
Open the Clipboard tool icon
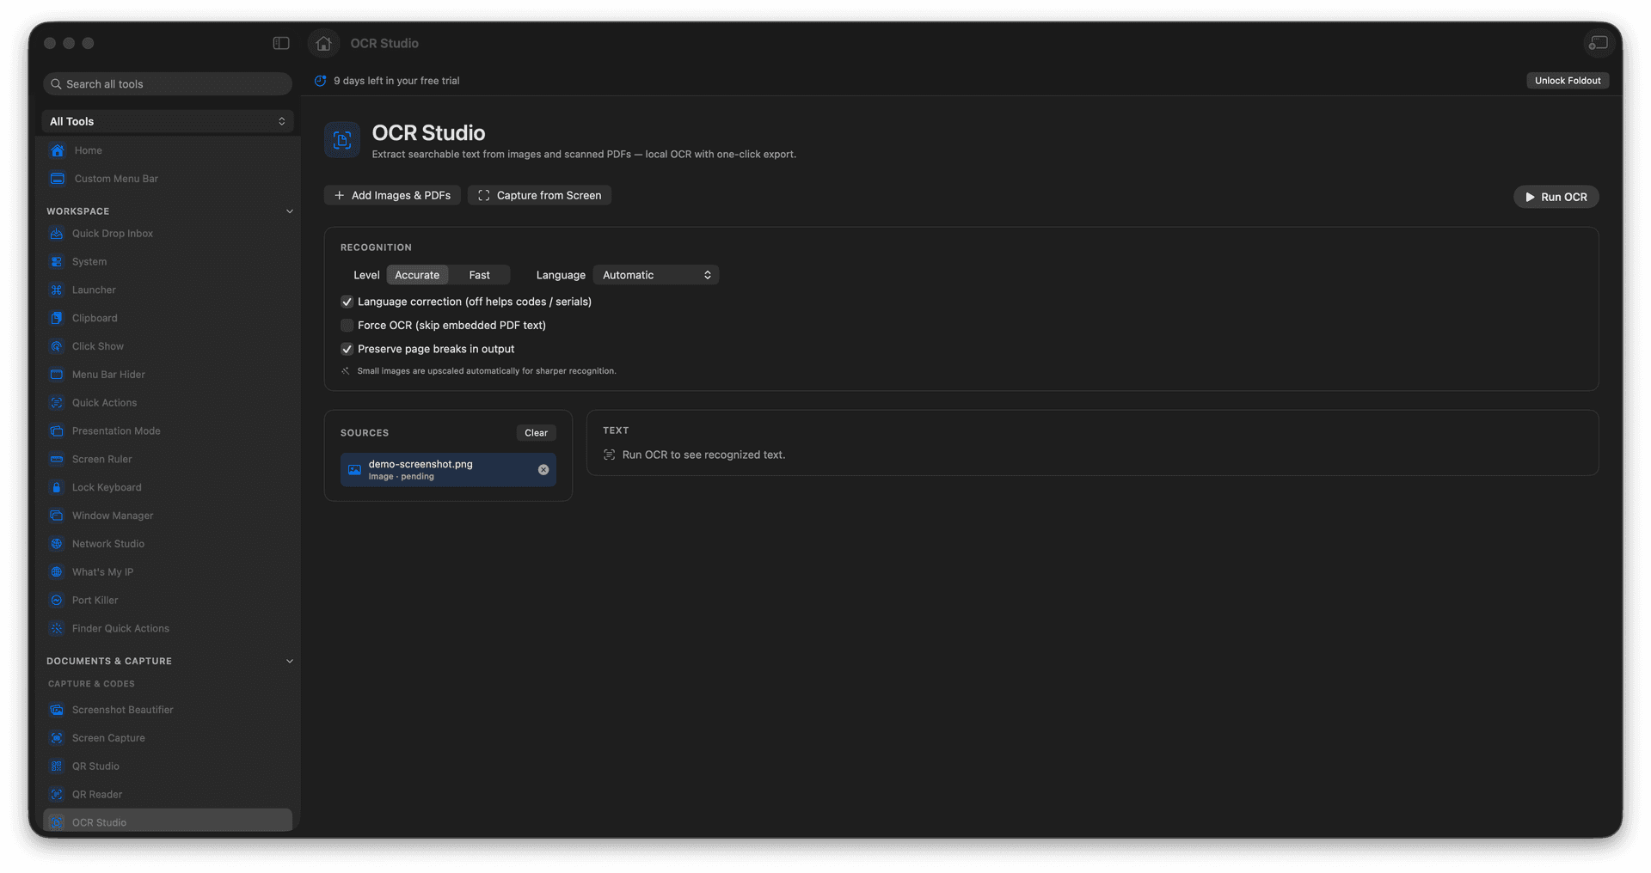coord(57,318)
